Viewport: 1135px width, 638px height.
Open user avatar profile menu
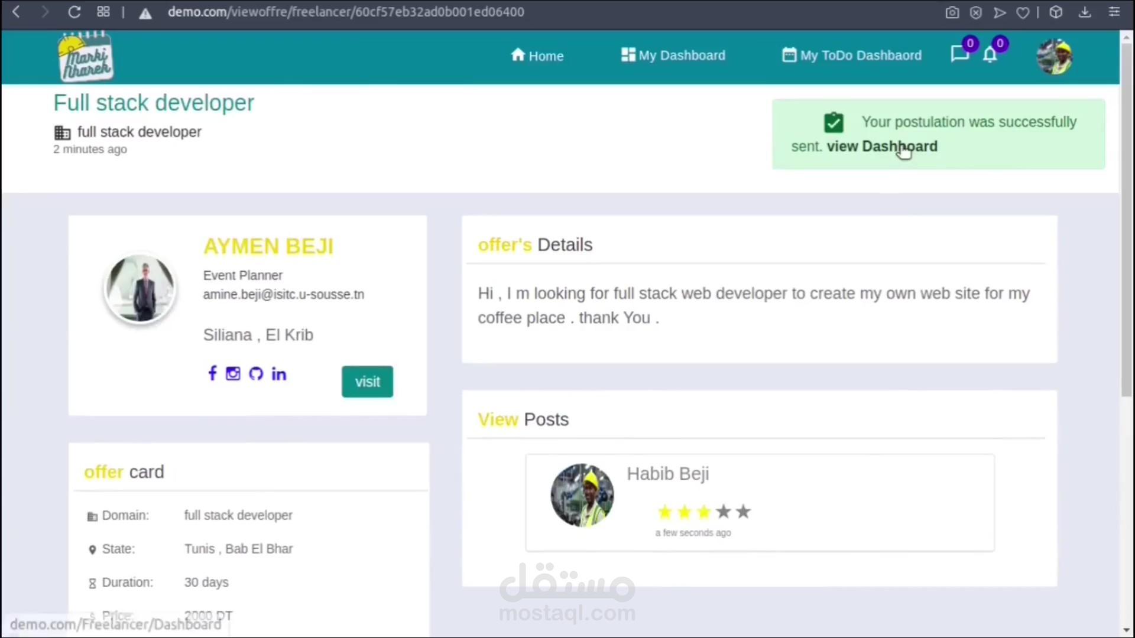point(1055,57)
